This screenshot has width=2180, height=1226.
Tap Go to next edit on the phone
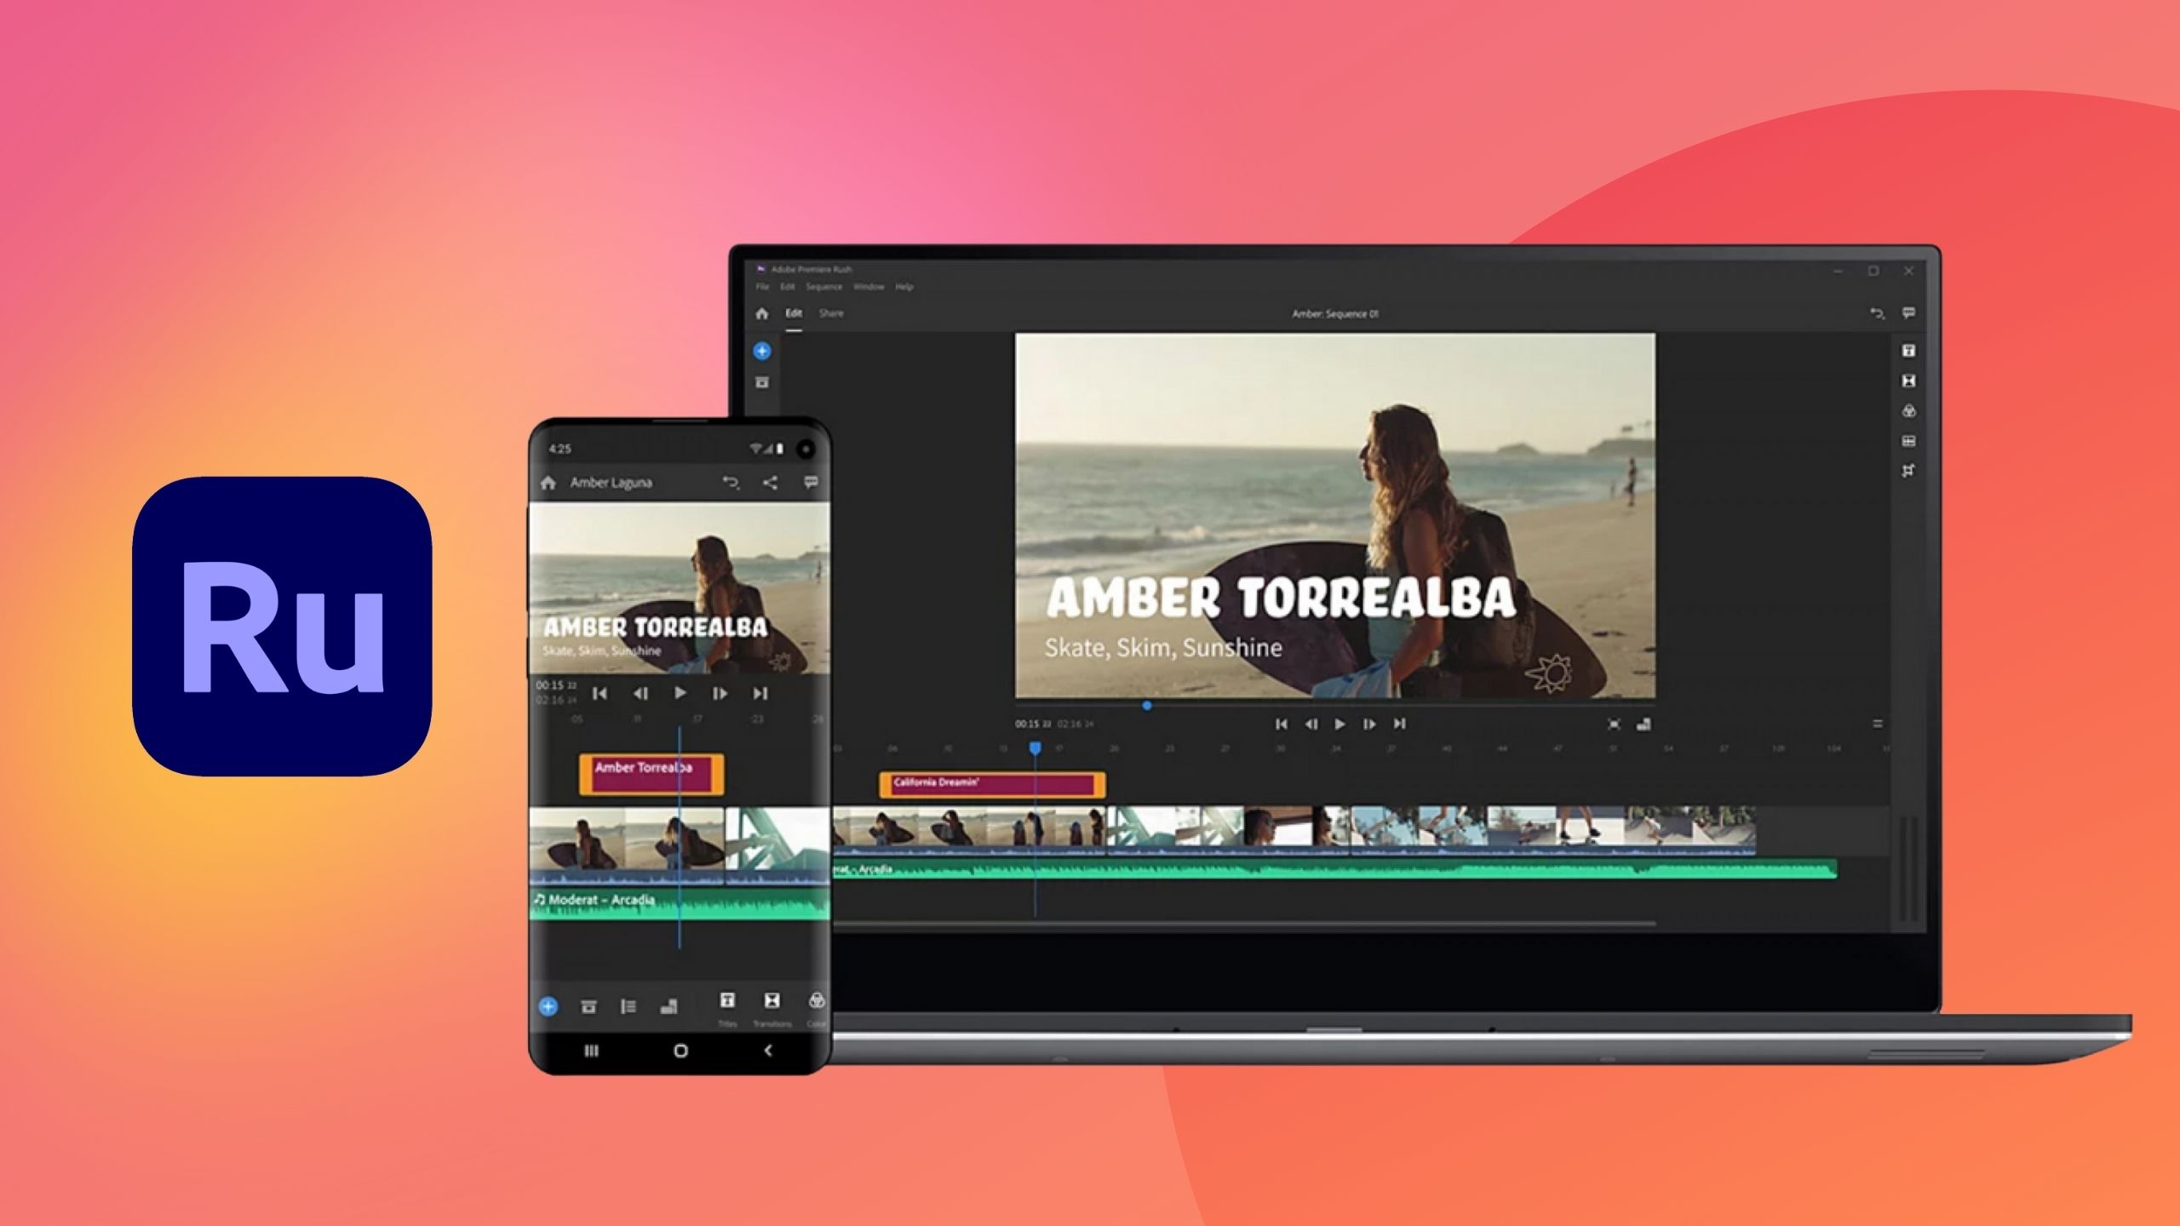(760, 693)
